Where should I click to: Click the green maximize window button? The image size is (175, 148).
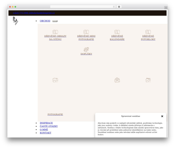point(15,7)
